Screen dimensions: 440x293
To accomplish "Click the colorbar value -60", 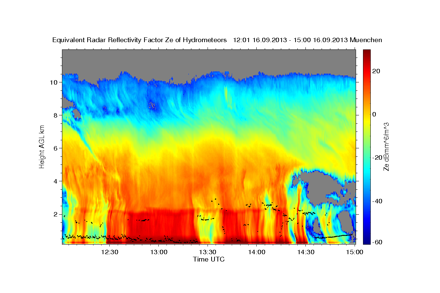I will point(377,242).
